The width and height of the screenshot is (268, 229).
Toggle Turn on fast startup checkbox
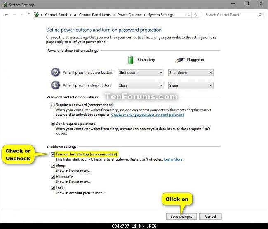53,154
